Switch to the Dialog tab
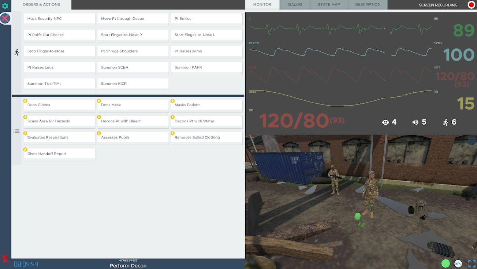This screenshot has height=269, width=477. click(x=294, y=5)
